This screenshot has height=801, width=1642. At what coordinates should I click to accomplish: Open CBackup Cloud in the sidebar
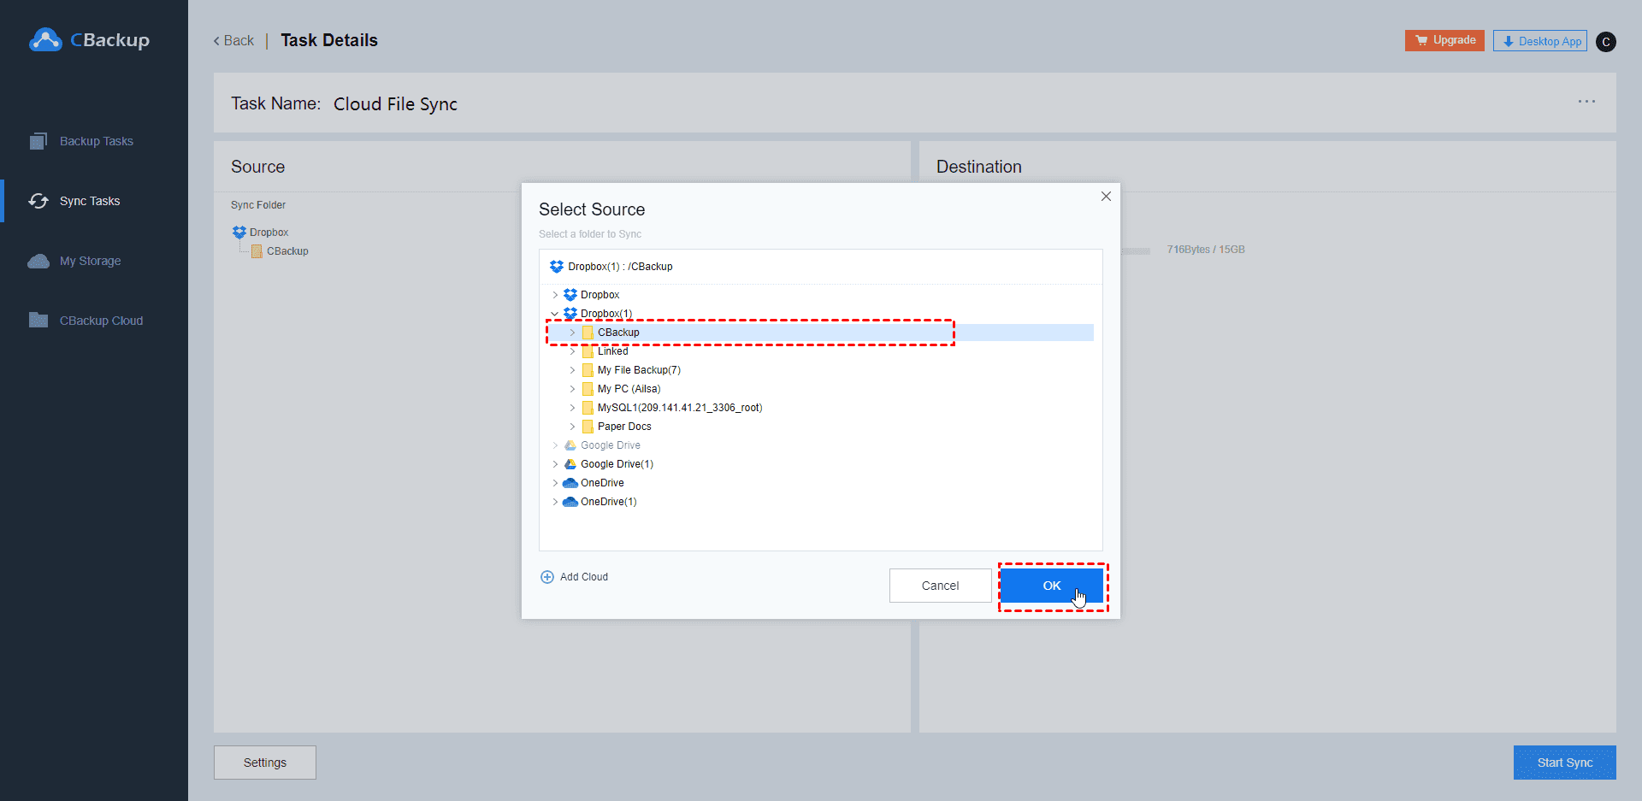(101, 321)
